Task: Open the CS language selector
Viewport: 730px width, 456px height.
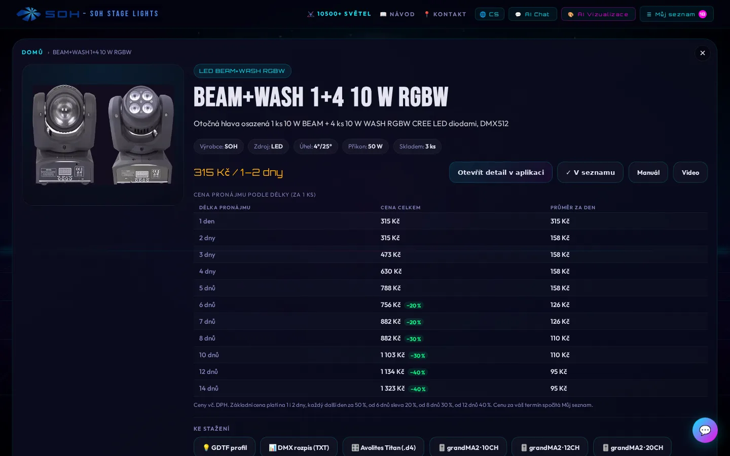Action: 490,14
